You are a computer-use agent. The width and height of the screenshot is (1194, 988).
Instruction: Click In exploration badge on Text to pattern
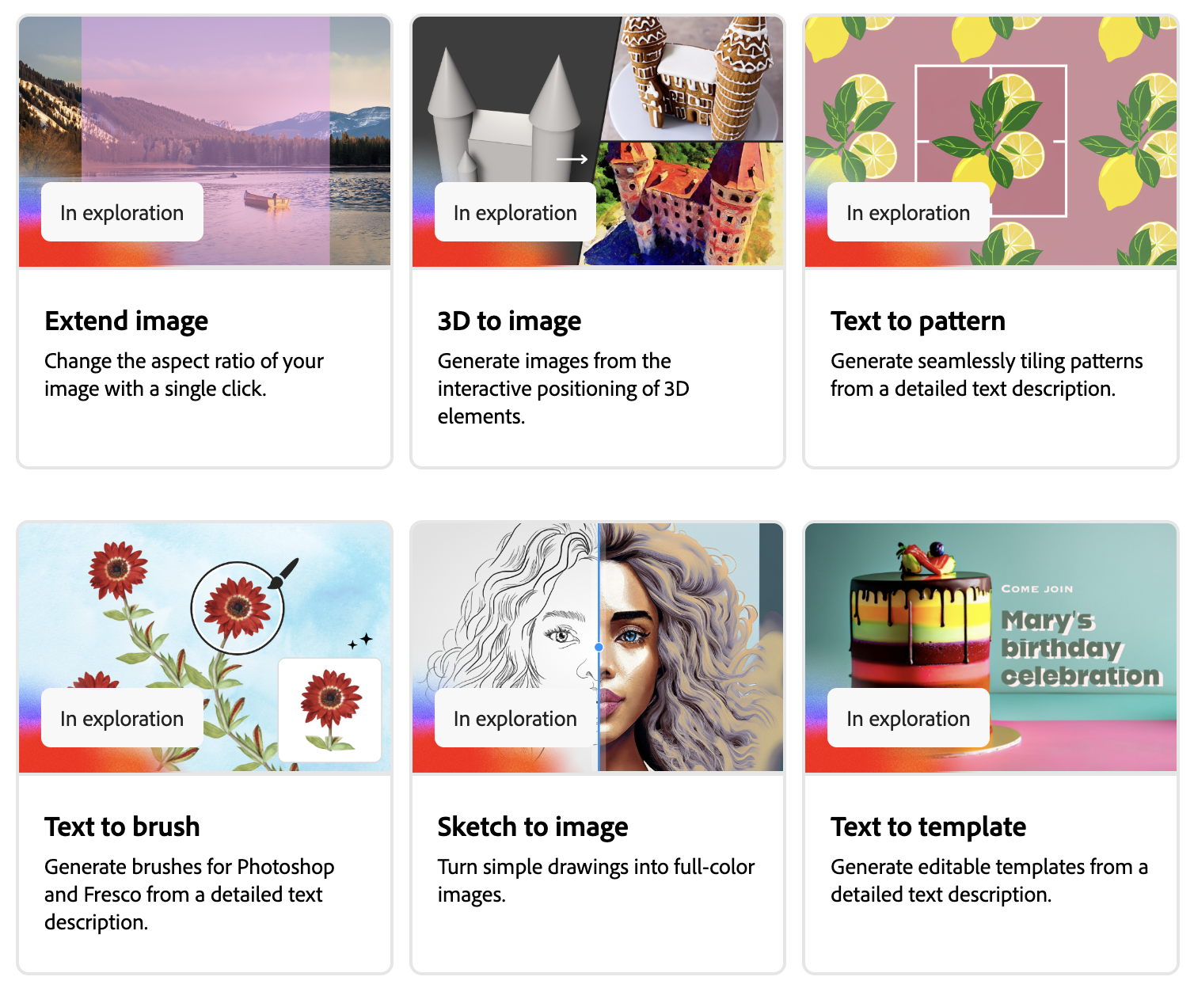tap(908, 212)
